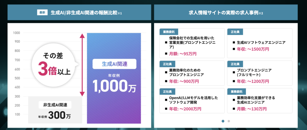Click the 非生成AI関連 label on gray bar
Viewport: 307px width, 130px height.
pyautogui.click(x=55, y=105)
